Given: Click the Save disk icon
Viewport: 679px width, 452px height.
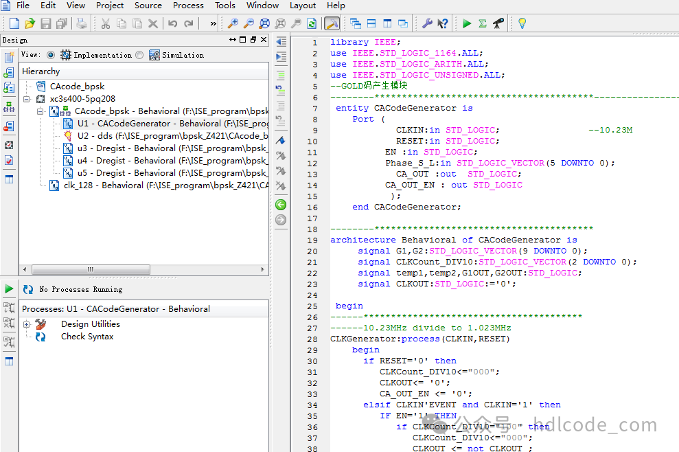Looking at the screenshot, I should click(46, 23).
